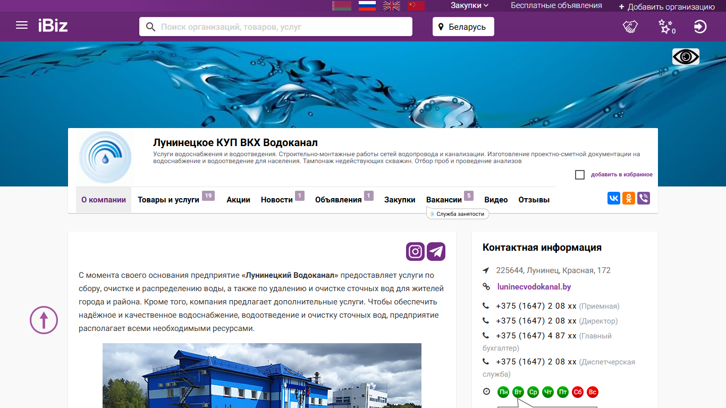Open the company Telegram channel
Screen dimensions: 726x408
436,251
